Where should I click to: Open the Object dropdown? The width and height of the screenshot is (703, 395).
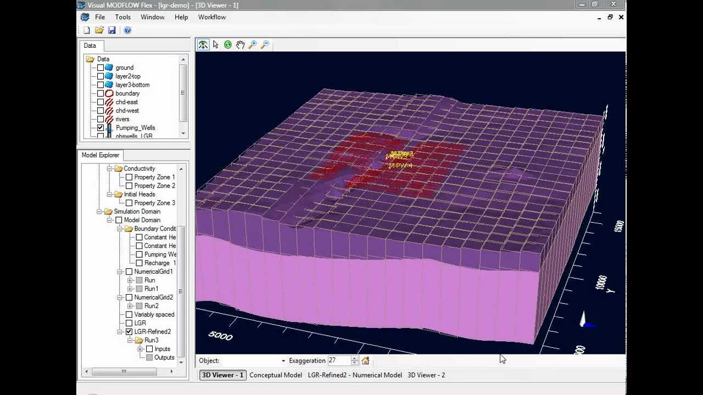click(283, 360)
